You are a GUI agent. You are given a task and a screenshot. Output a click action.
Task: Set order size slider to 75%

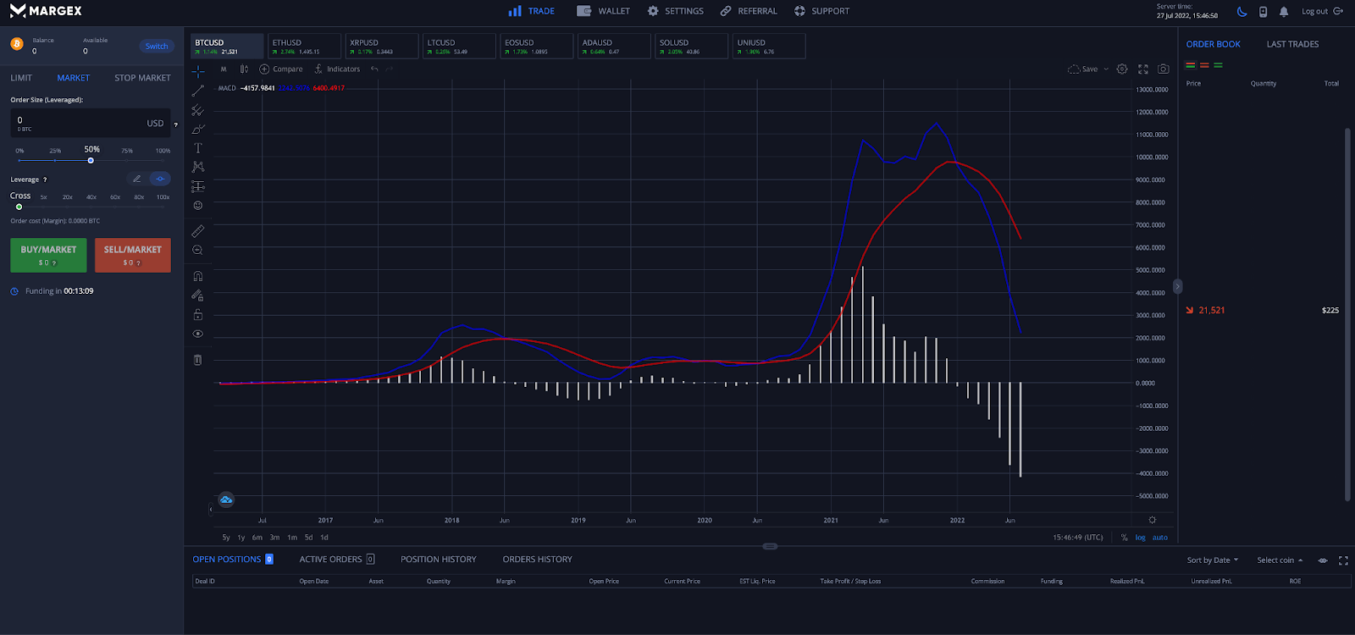(x=127, y=160)
